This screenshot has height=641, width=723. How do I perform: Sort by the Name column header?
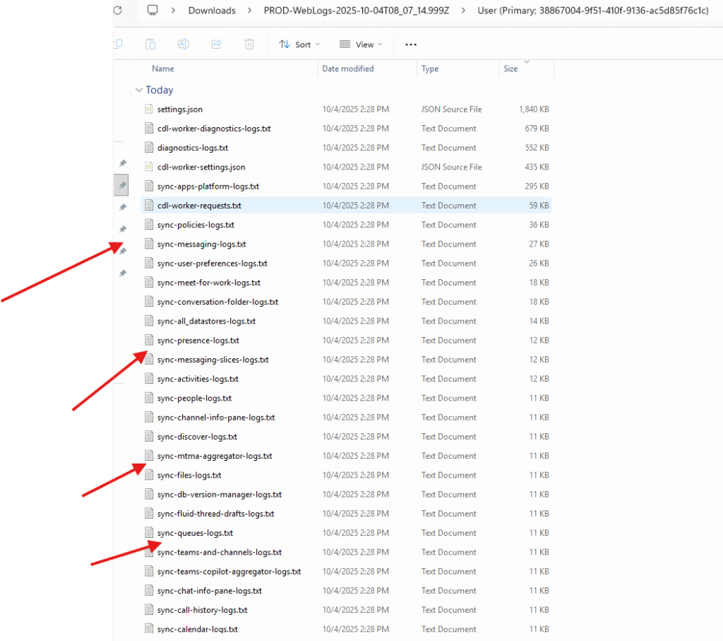[163, 69]
